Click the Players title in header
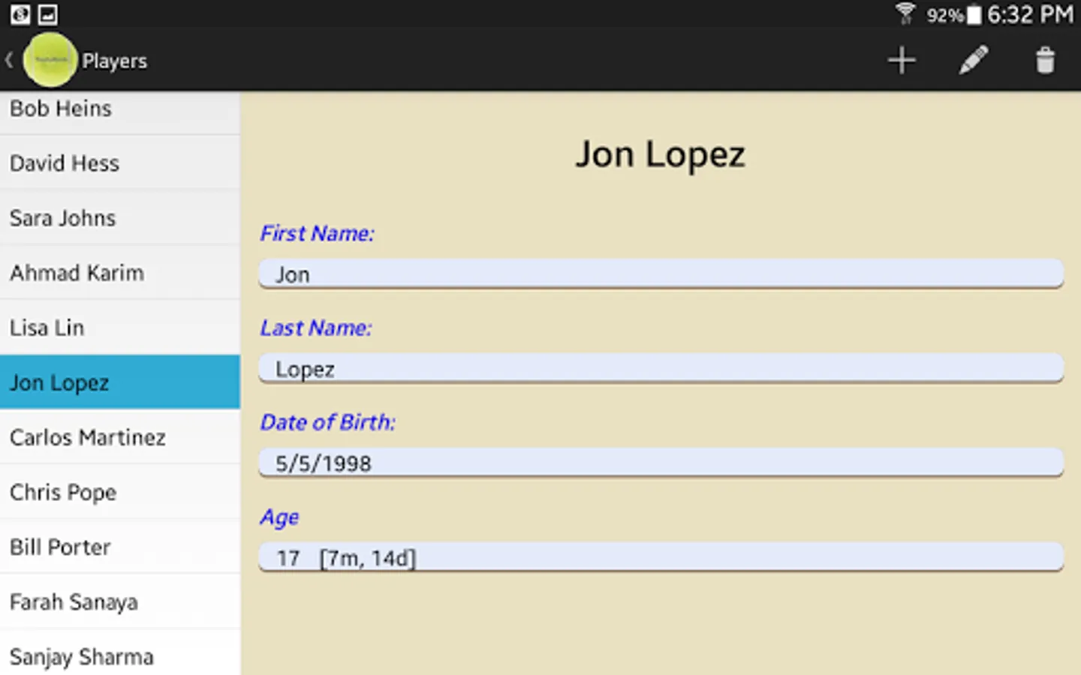1081x675 pixels. click(x=114, y=61)
